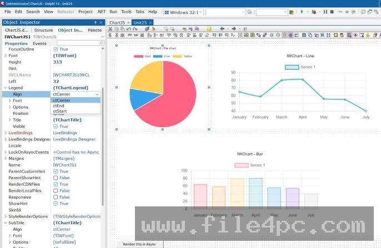Click the Paste clipboard icon in editor toolbar
The width and height of the screenshot is (381, 248).
pos(123,29)
